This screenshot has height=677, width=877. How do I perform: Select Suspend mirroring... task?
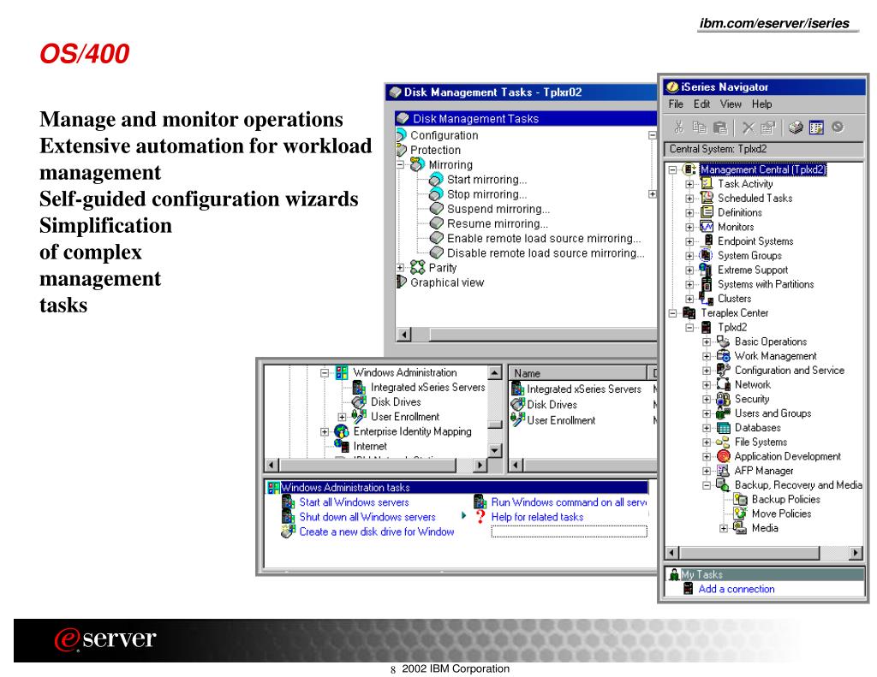click(498, 209)
